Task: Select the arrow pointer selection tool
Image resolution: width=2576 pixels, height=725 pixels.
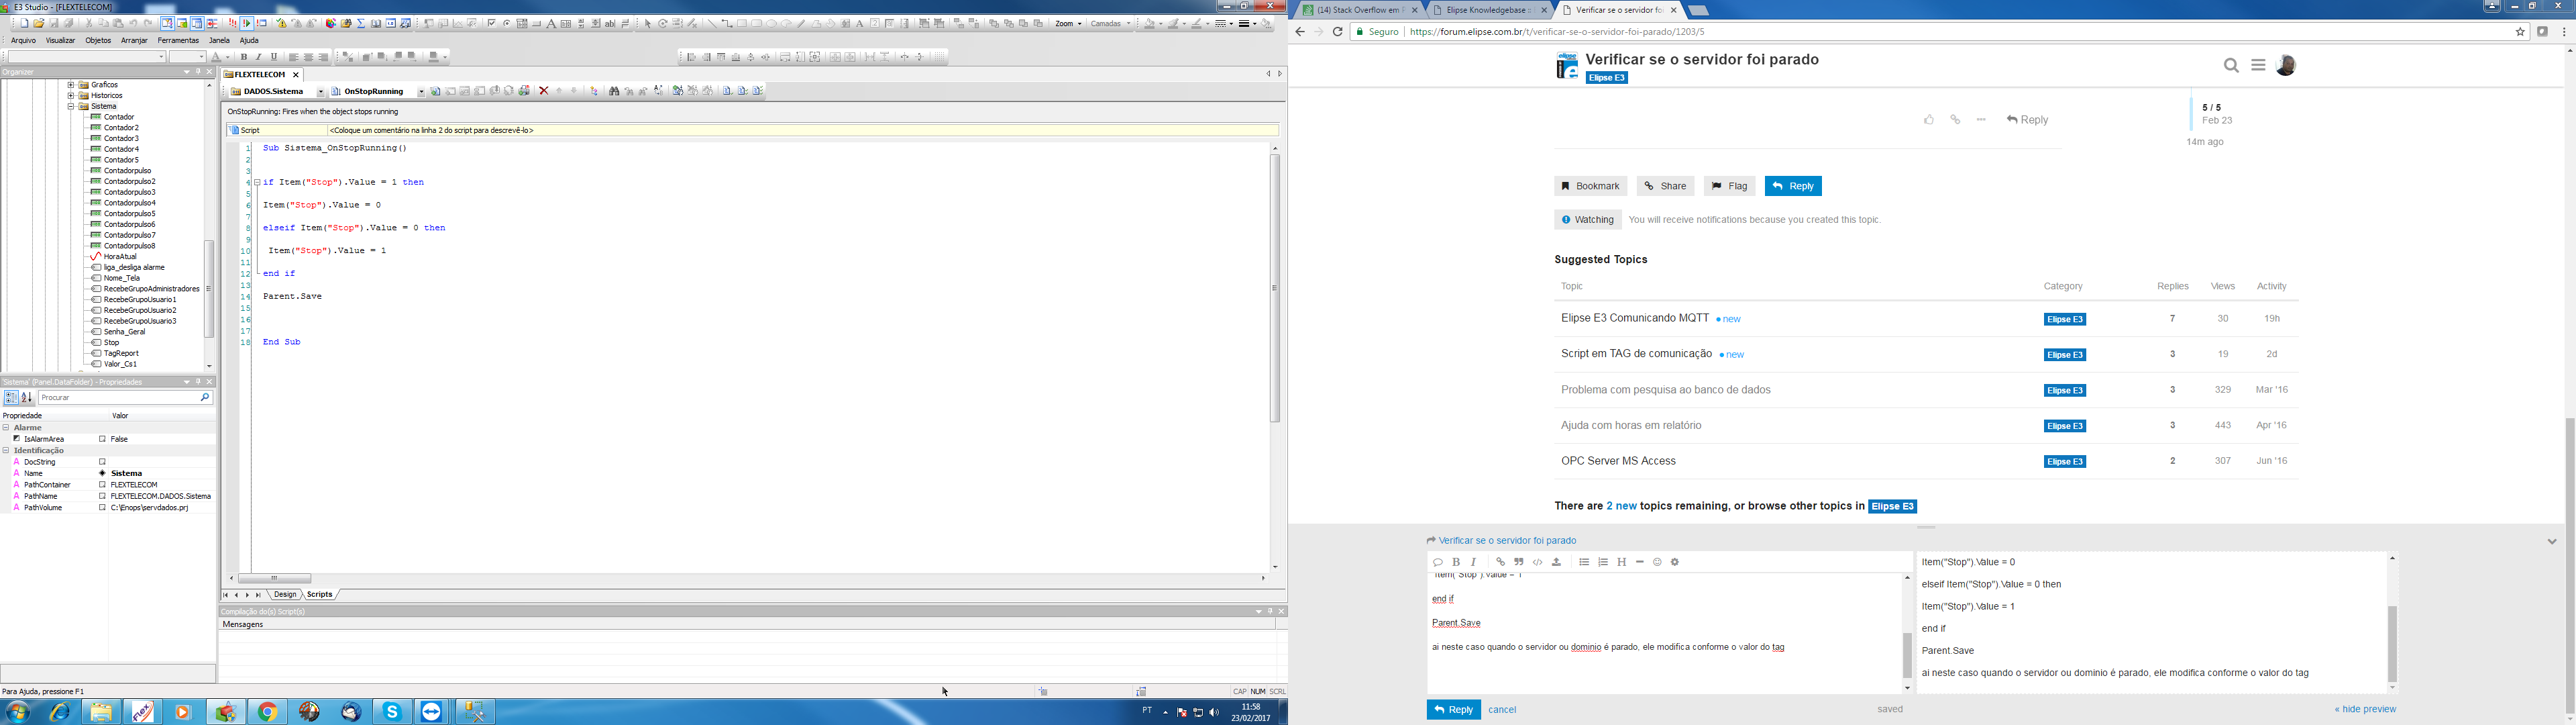Action: pyautogui.click(x=648, y=23)
